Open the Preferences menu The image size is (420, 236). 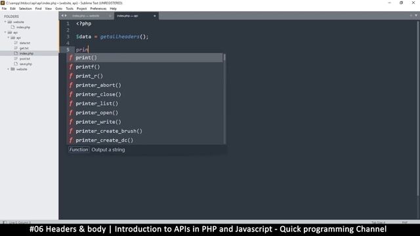[x=98, y=9]
